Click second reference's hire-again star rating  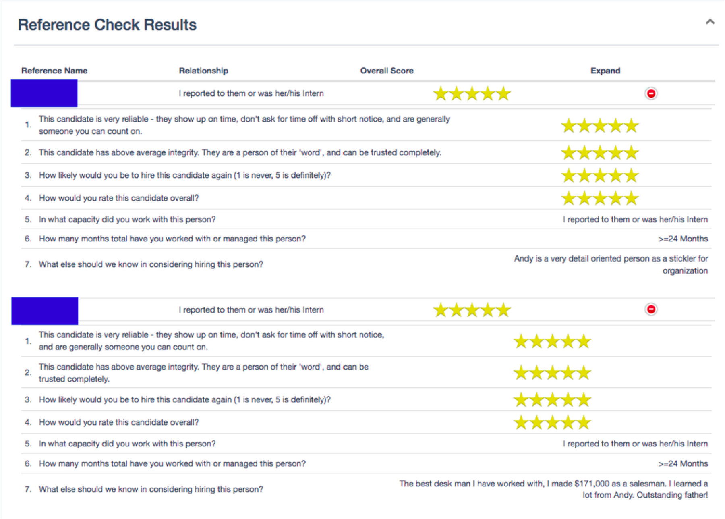(552, 400)
